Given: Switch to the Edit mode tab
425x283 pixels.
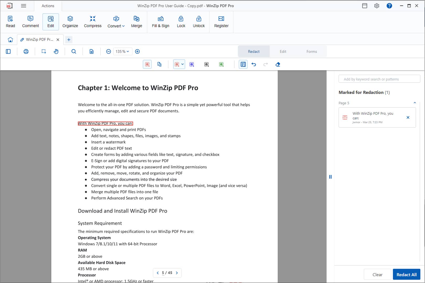Looking at the screenshot, I should click(x=283, y=51).
